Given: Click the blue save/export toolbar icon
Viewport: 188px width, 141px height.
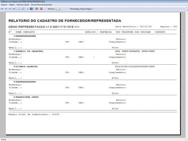Looking at the screenshot, I should pos(31,9).
